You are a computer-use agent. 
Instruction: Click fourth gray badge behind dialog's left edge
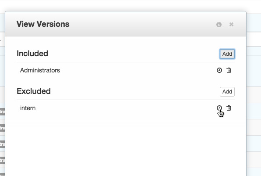point(2,160)
